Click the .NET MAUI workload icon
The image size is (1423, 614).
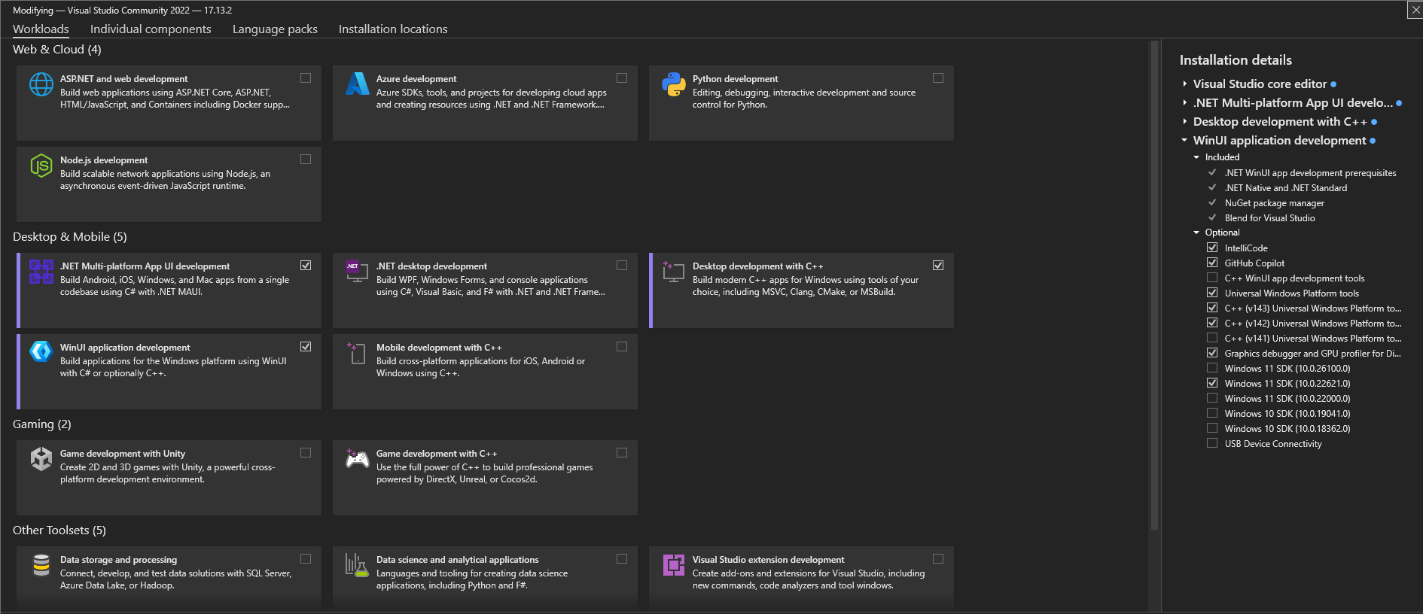pyautogui.click(x=41, y=272)
